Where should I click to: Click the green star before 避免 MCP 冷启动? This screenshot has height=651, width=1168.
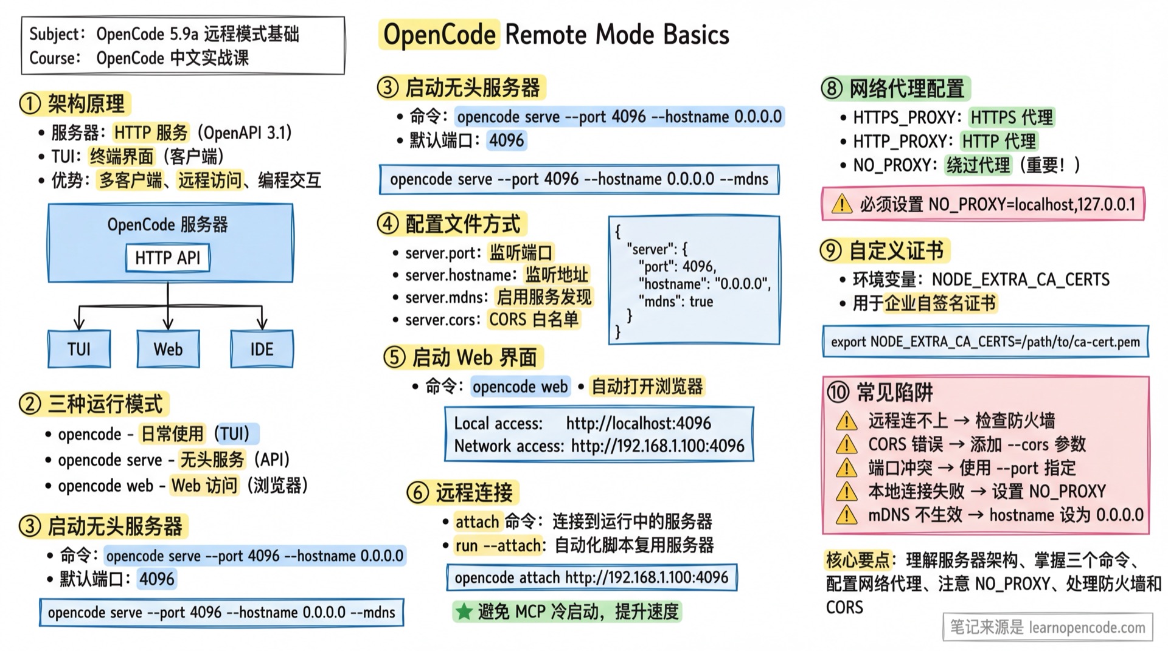coord(464,611)
